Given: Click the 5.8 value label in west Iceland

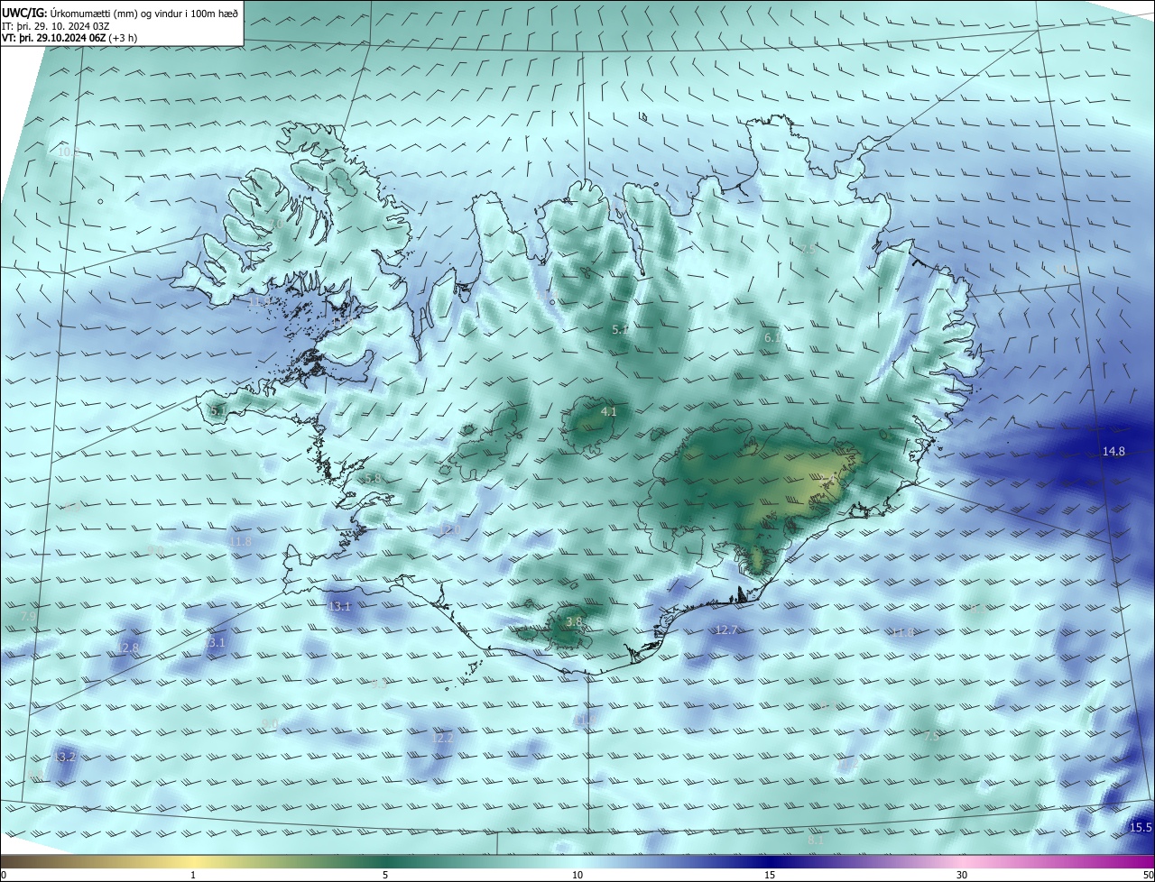Looking at the screenshot, I should pyautogui.click(x=372, y=478).
